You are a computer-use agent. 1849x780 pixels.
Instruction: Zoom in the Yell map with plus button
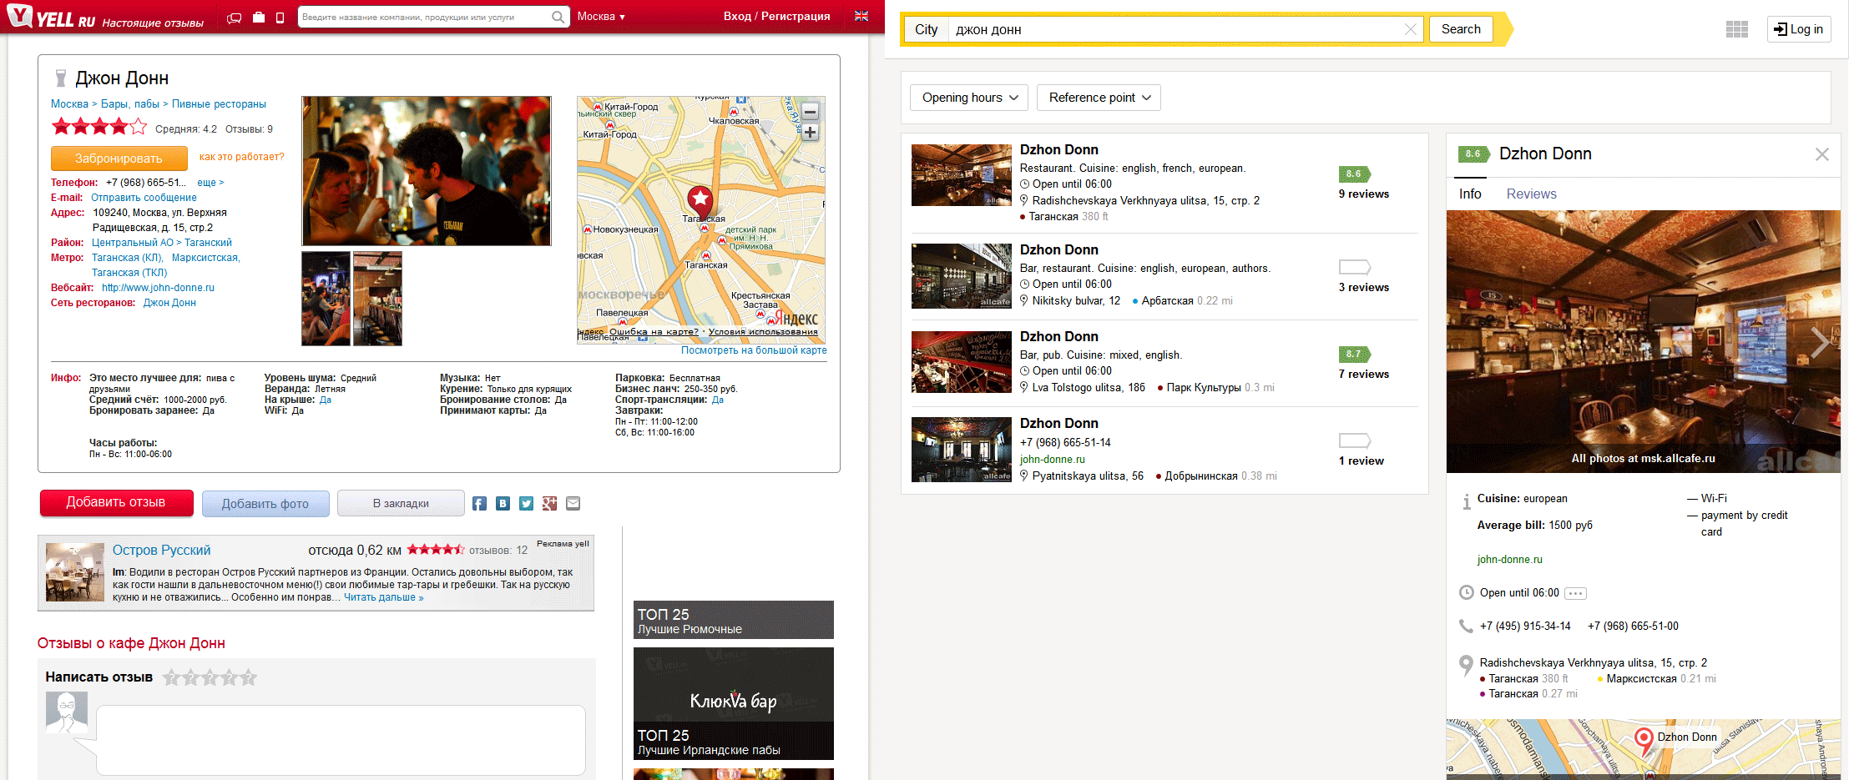click(x=810, y=133)
